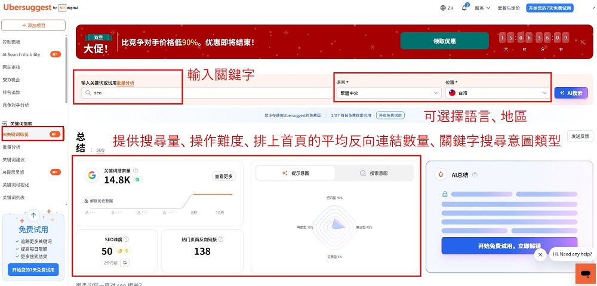Open 控制面板 in the sidebar
This screenshot has height=286, width=597.
coord(11,42)
